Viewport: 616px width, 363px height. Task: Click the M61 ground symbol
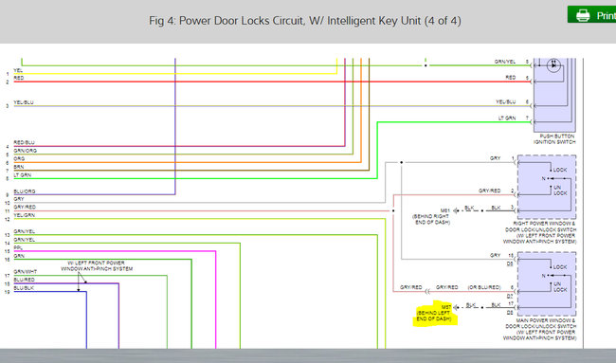point(456,211)
